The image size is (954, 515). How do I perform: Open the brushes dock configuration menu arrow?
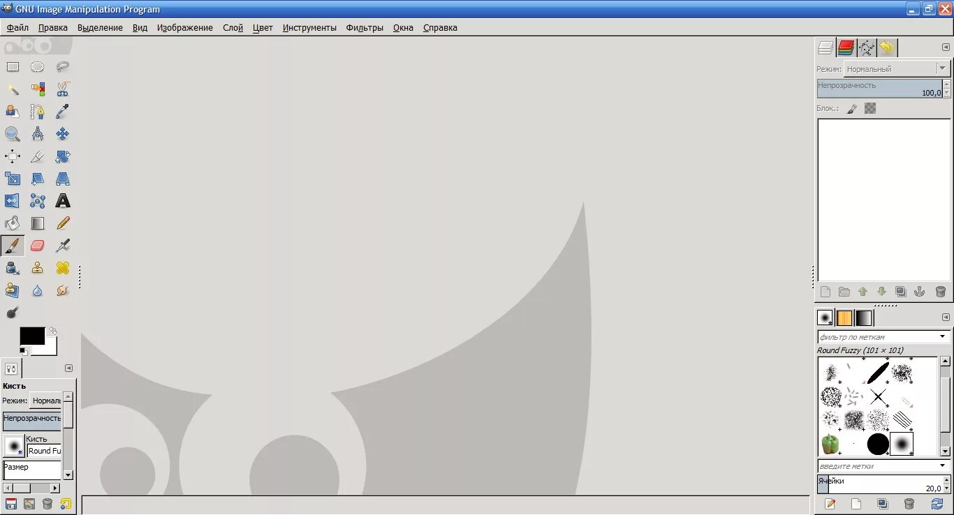pyautogui.click(x=946, y=318)
